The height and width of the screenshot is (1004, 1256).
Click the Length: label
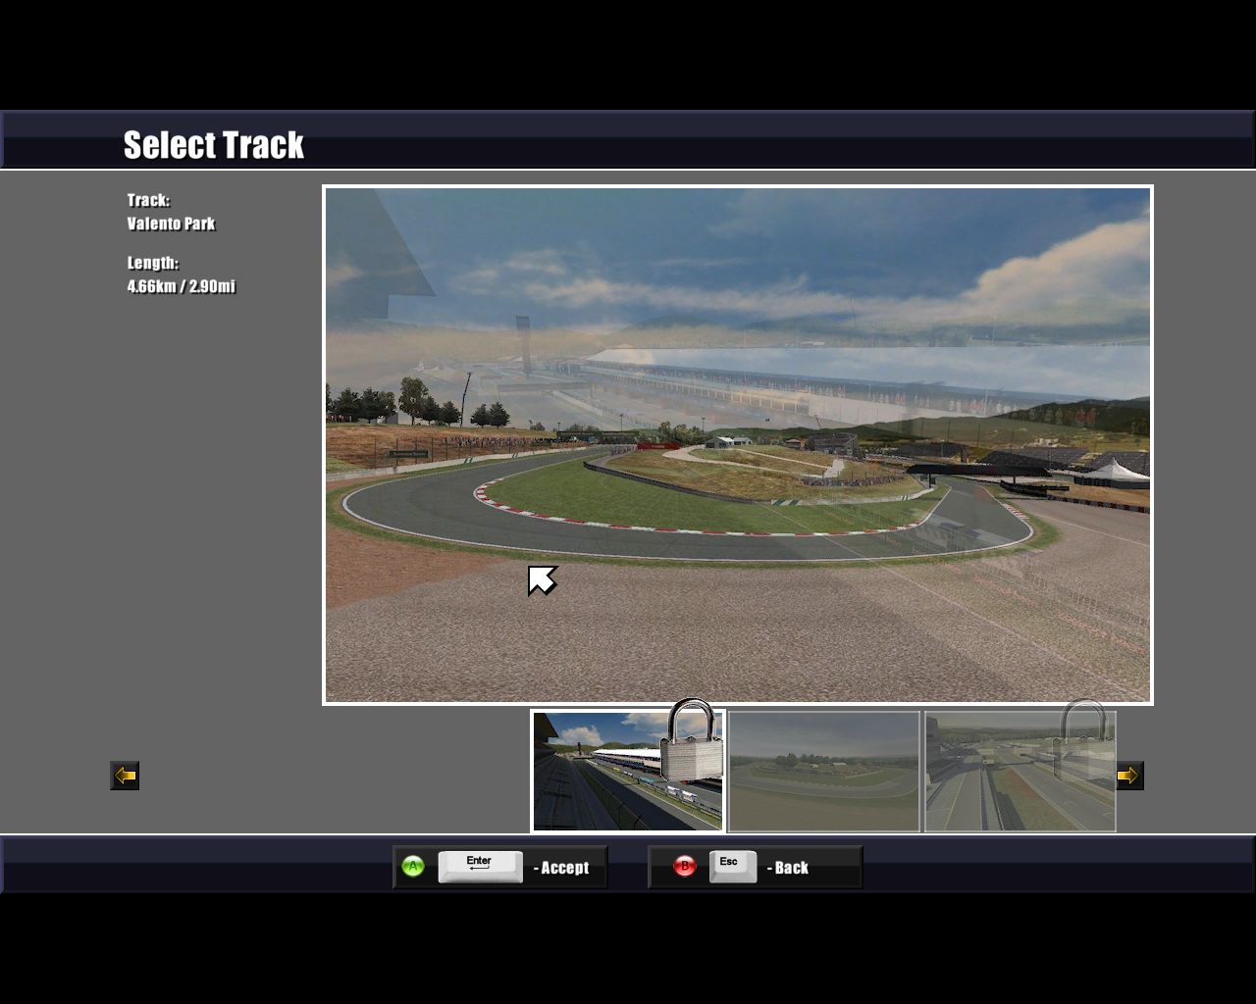click(153, 263)
